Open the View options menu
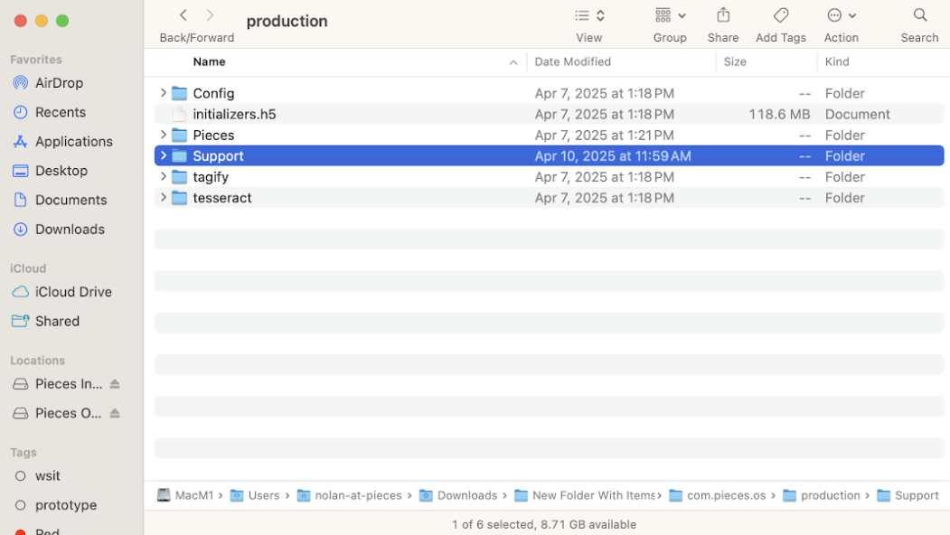 coord(589,15)
